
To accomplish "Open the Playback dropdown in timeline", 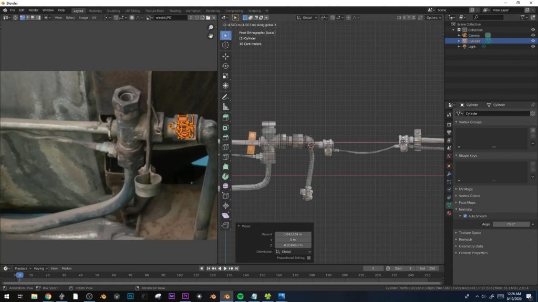I will (x=23, y=268).
